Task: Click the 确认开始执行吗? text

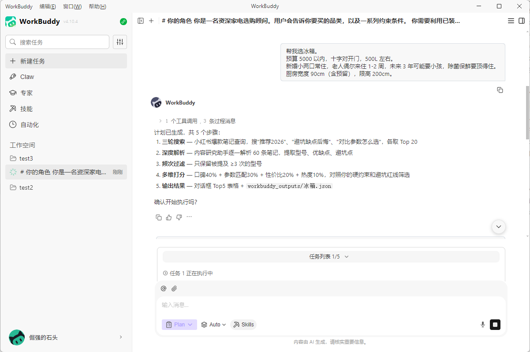Action: click(x=175, y=202)
